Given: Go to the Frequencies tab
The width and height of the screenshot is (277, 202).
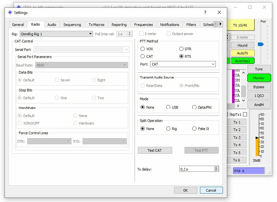Looking at the screenshot, I should pyautogui.click(x=143, y=25).
